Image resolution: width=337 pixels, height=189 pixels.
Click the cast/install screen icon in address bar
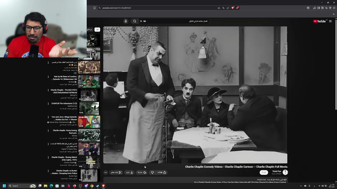click(219, 8)
